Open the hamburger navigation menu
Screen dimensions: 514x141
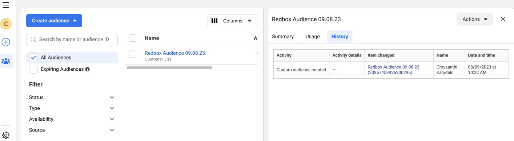(6, 5)
